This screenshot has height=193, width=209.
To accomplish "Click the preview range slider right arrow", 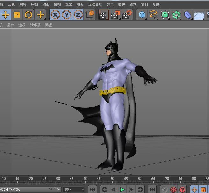I will coord(58,189).
